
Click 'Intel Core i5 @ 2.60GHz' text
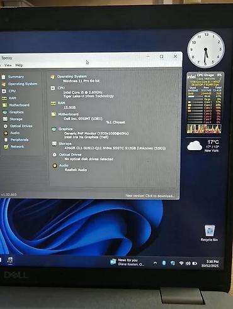tap(83, 92)
